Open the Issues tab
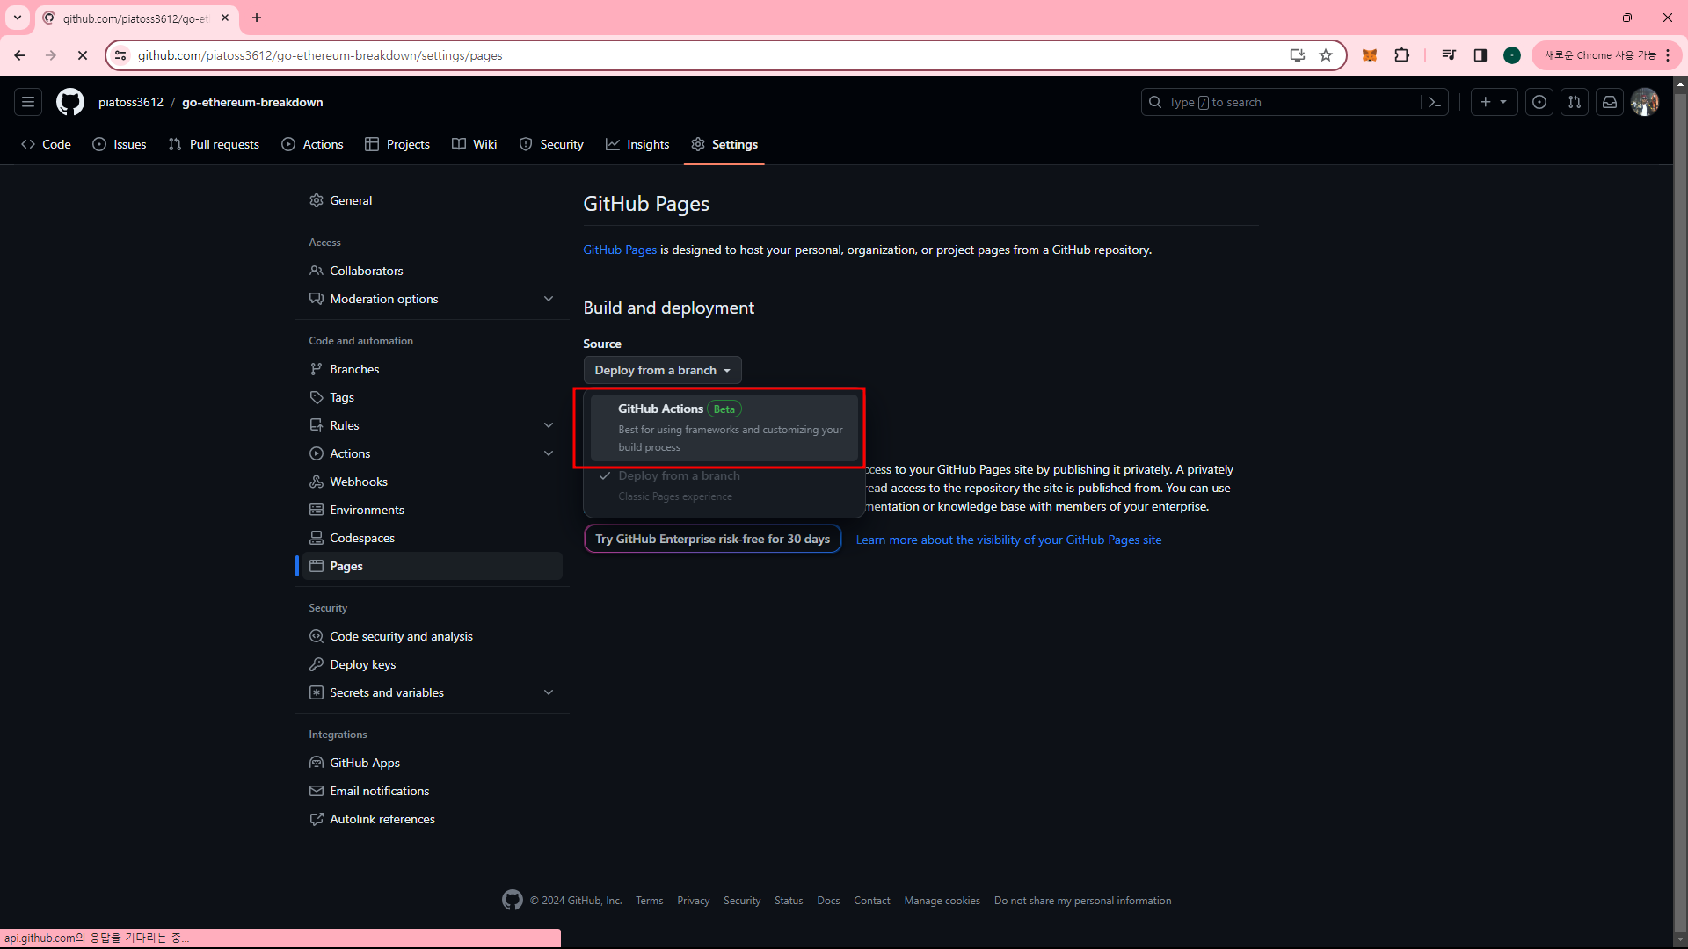This screenshot has width=1688, height=949. (x=120, y=144)
